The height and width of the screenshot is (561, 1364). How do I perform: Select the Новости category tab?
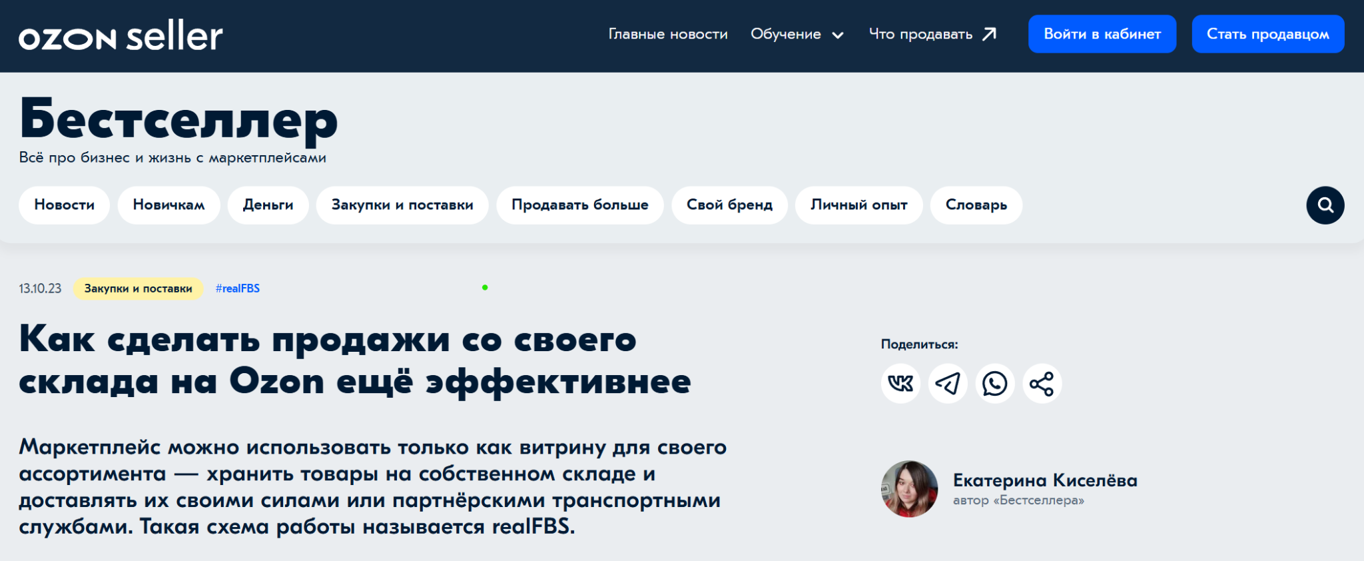click(64, 205)
